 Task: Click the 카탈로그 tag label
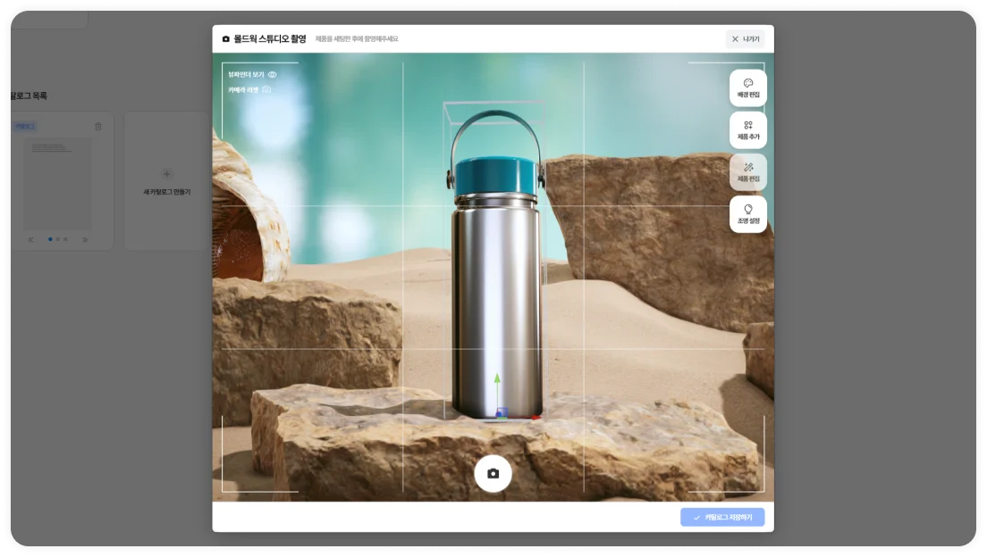click(x=25, y=127)
